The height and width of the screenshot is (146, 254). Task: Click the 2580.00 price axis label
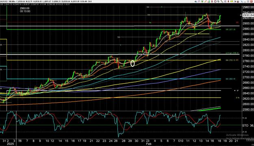248,110
